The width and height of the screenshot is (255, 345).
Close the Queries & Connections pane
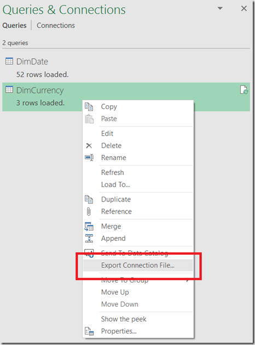[244, 9]
